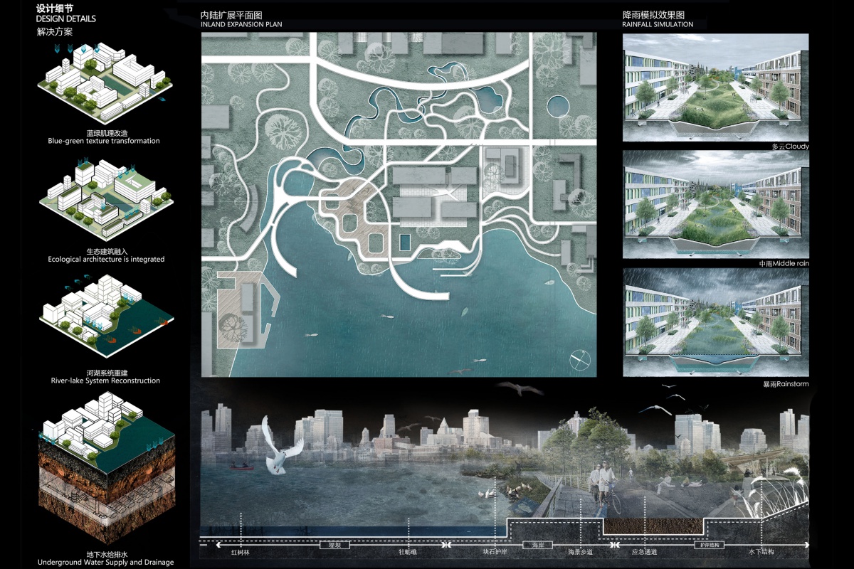Viewport: 854px width, 569px height.
Task: Click the DESIGN DETAILS heading
Action: coord(66,18)
